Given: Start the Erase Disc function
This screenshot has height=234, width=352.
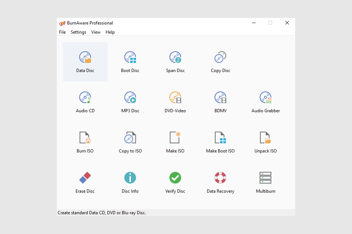Looking at the screenshot, I should tap(85, 182).
